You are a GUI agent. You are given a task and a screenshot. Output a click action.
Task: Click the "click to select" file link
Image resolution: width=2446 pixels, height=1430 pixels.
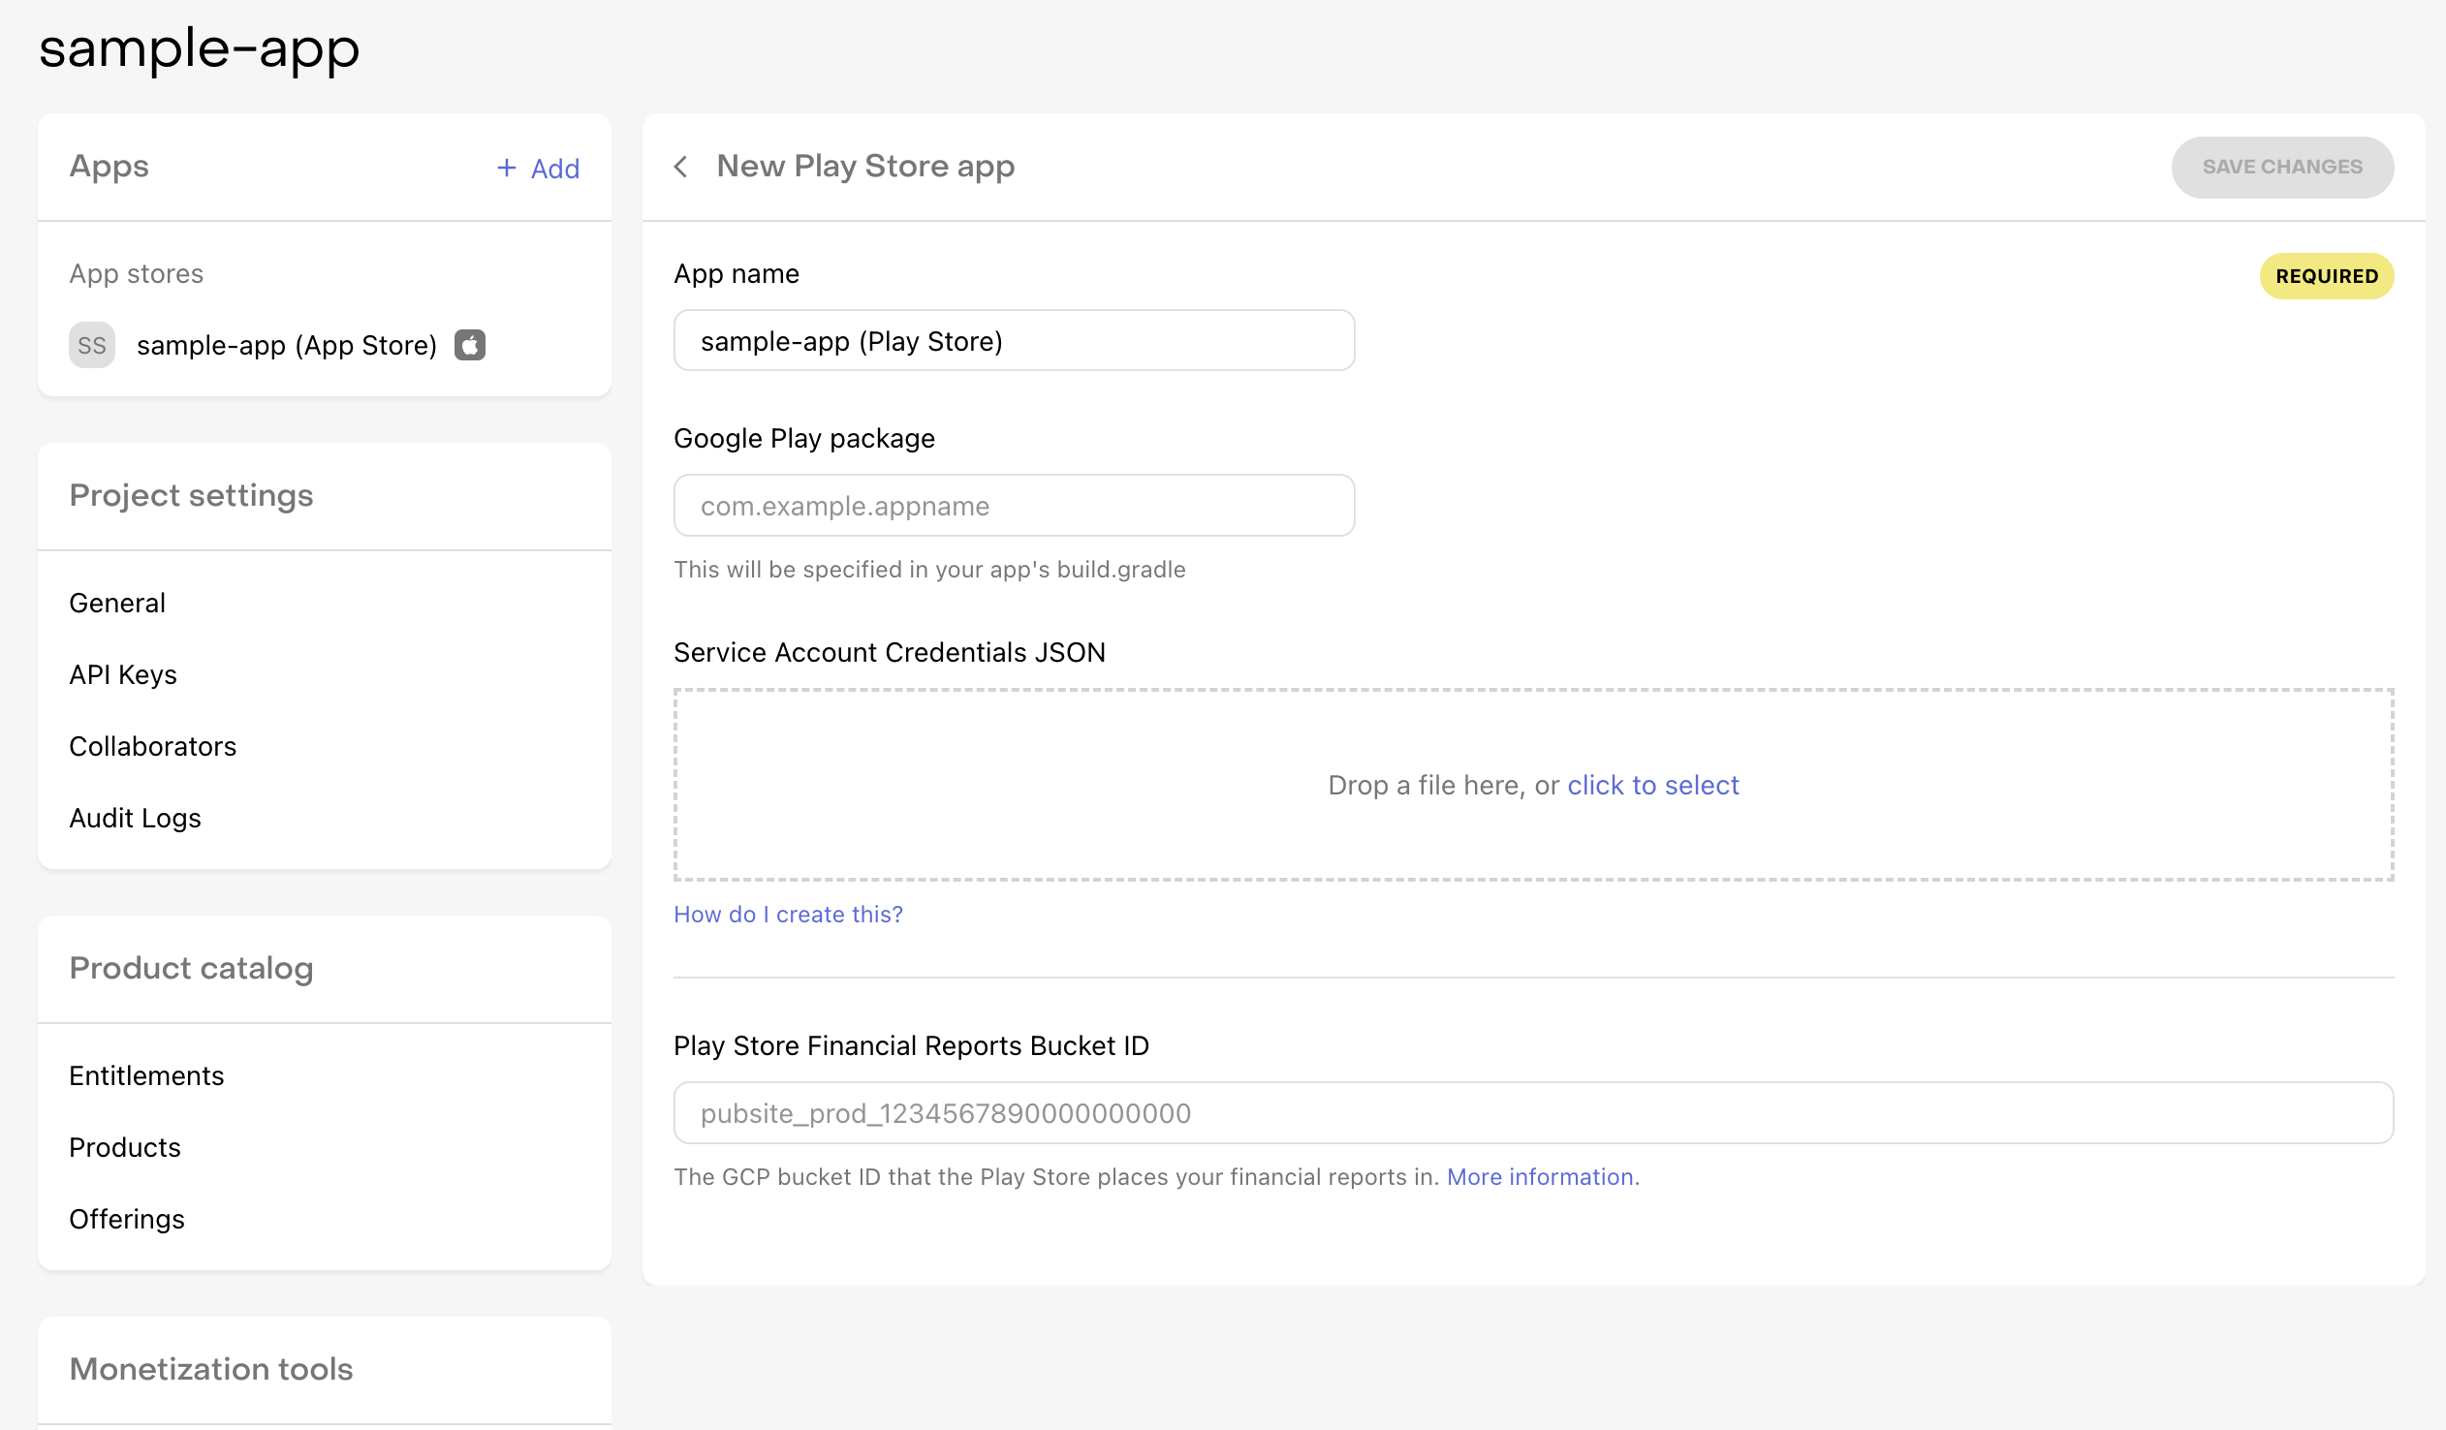click(x=1652, y=785)
